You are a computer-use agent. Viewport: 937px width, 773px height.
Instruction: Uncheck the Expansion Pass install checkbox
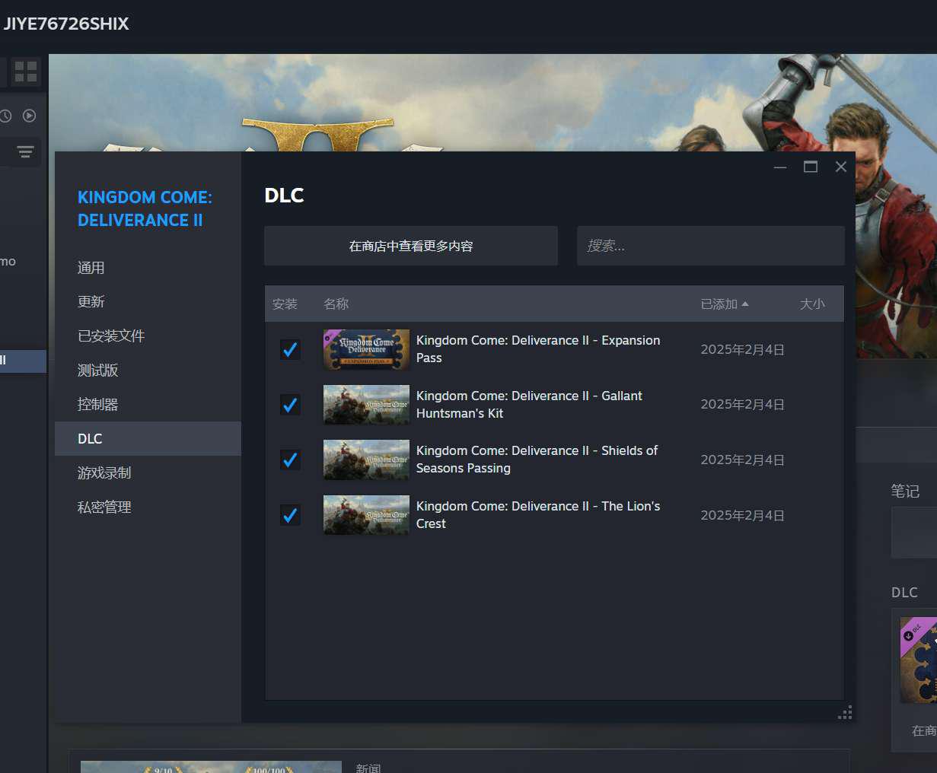tap(290, 349)
